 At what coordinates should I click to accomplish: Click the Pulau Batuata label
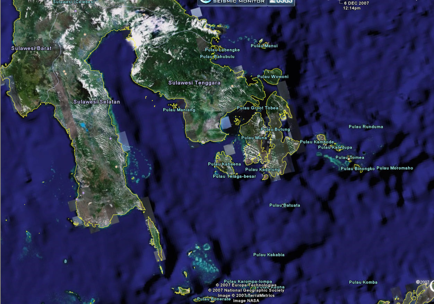coord(285,205)
